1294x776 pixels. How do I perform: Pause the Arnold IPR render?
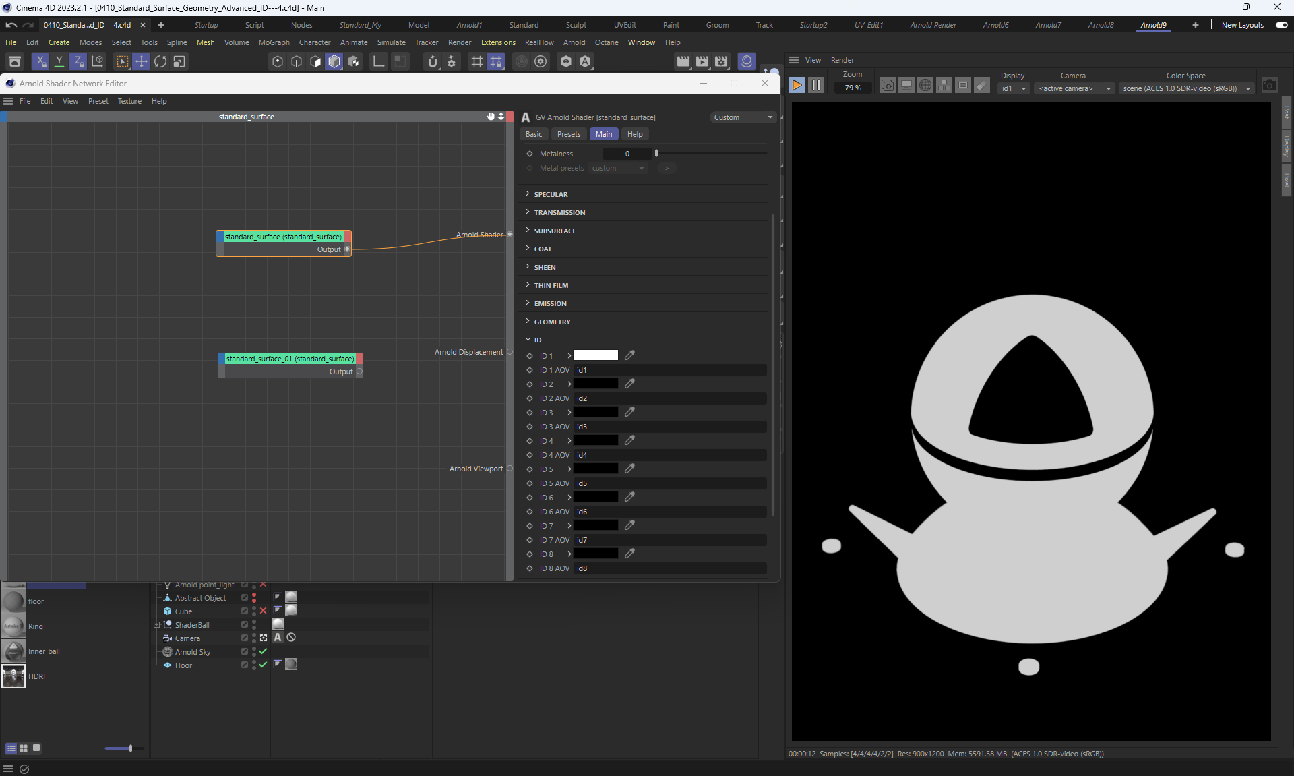coord(816,85)
